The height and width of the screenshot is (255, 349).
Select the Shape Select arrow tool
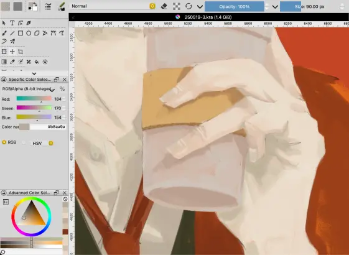4,23
